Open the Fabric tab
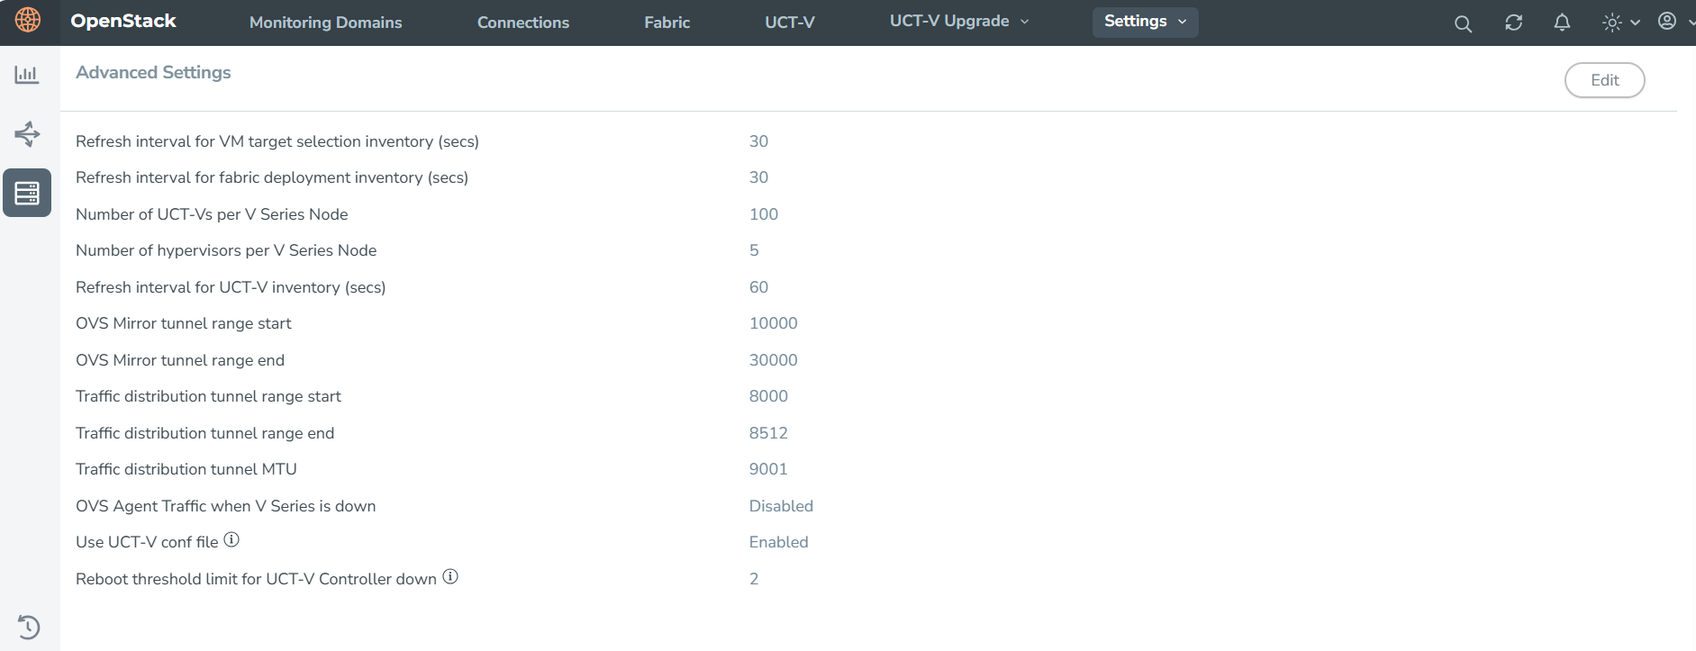 coord(667,23)
